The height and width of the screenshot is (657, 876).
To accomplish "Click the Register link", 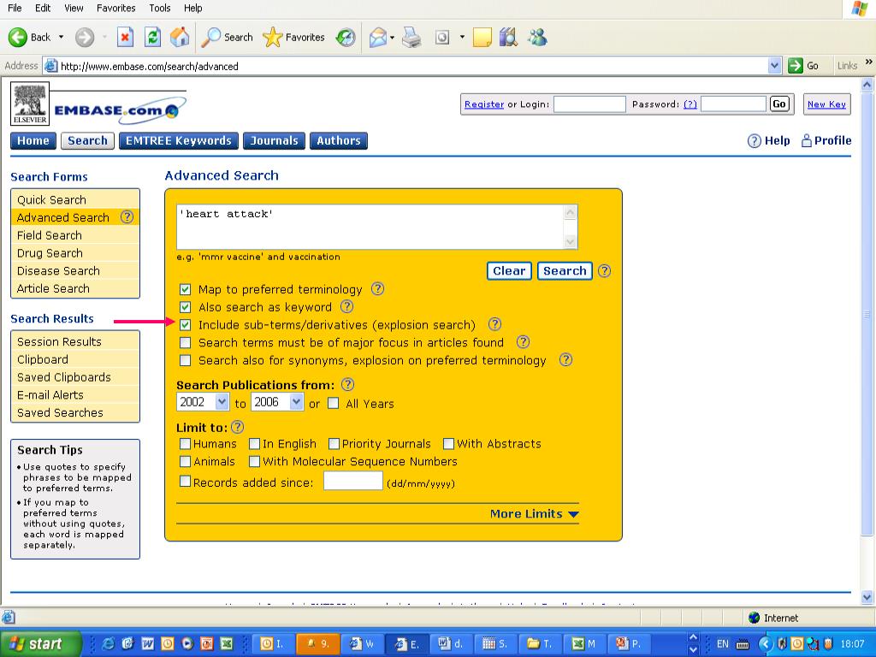I will pyautogui.click(x=484, y=104).
